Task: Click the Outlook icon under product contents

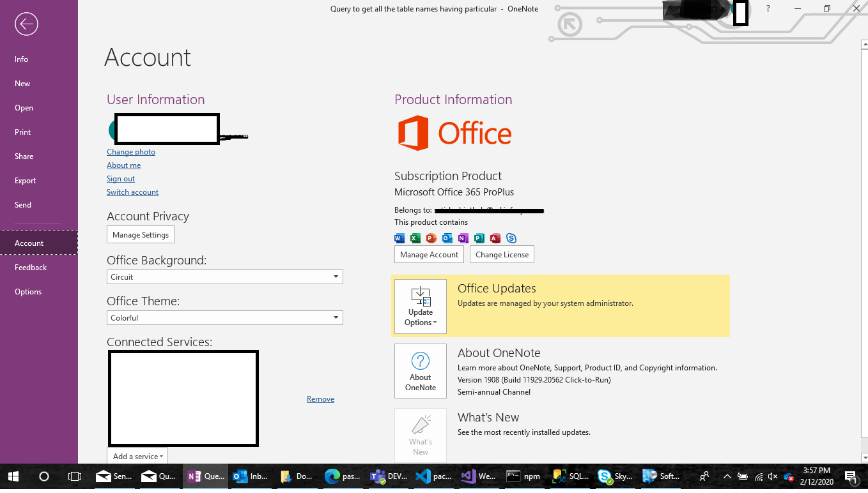Action: click(447, 238)
